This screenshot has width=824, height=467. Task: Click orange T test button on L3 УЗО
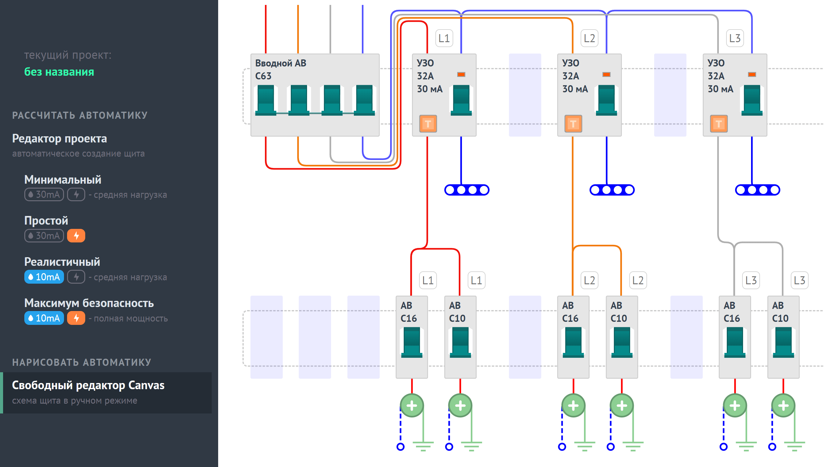point(718,123)
